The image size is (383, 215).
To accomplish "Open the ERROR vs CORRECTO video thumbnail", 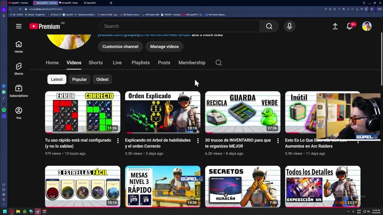I will click(83, 112).
